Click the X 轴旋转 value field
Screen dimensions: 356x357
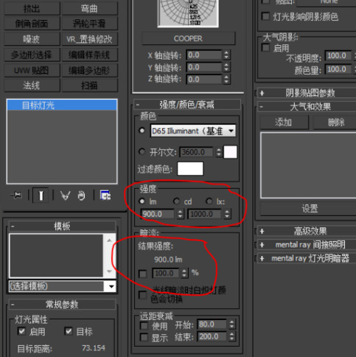(204, 55)
